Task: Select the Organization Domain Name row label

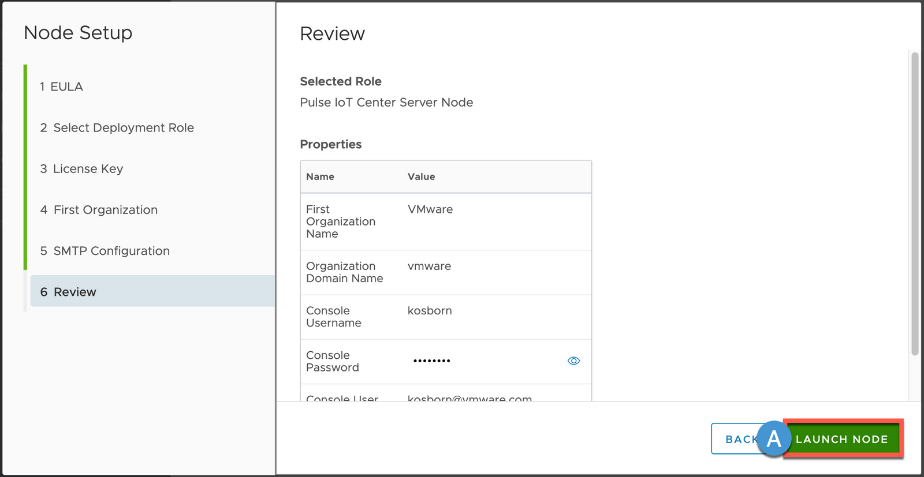Action: click(x=344, y=272)
